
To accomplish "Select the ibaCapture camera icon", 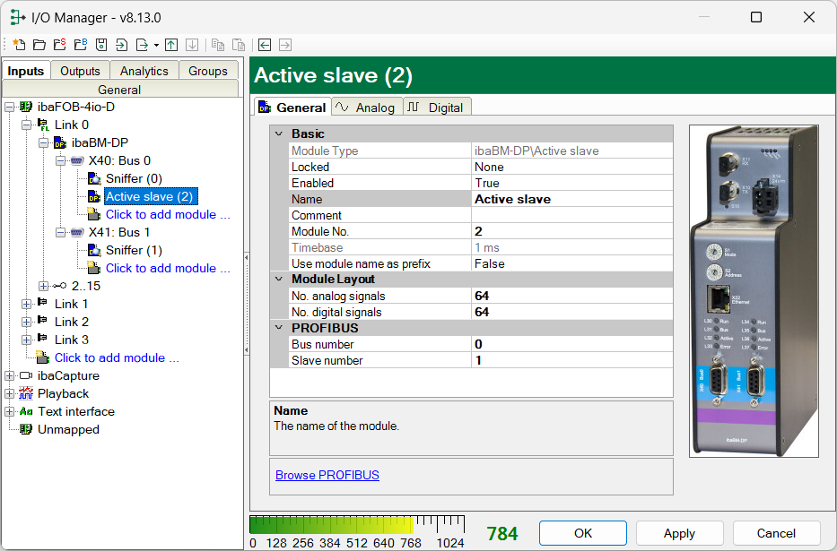I will (x=26, y=375).
